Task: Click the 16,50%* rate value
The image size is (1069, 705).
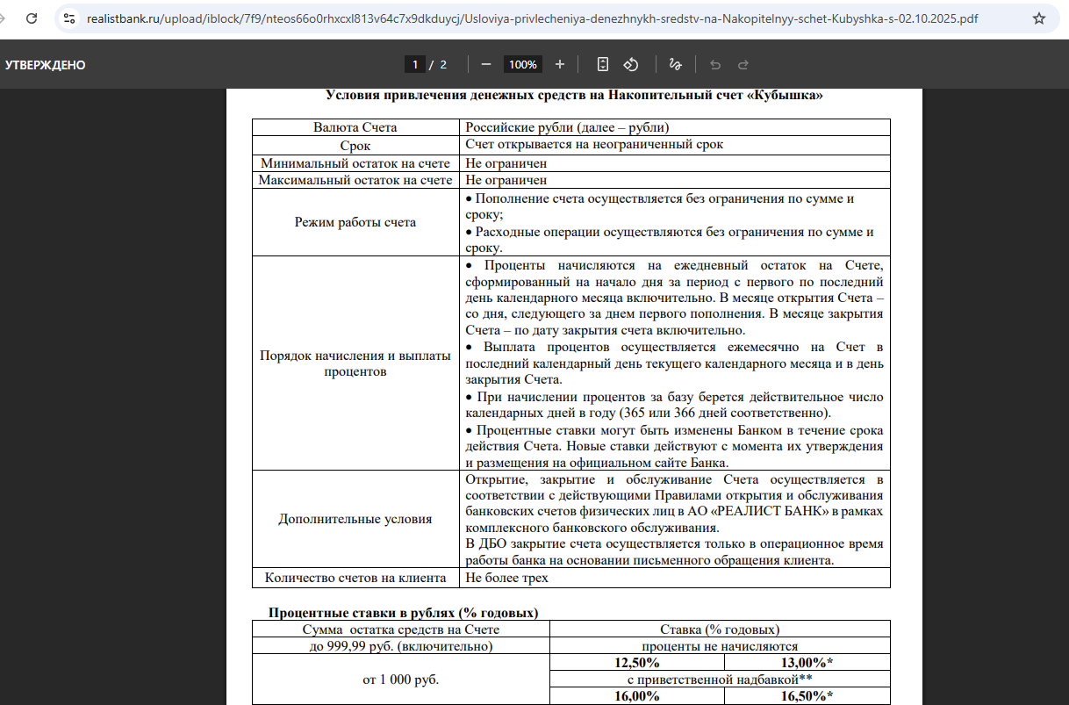Action: pyautogui.click(x=807, y=695)
